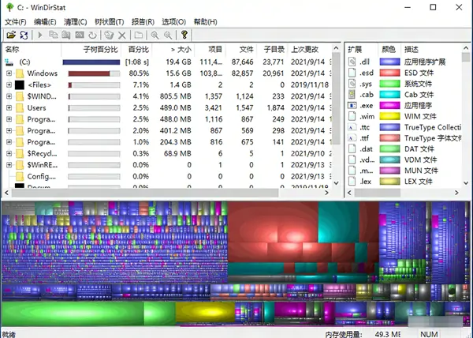
Task: Click the Zoom in magnifier icon
Action: 155,36
